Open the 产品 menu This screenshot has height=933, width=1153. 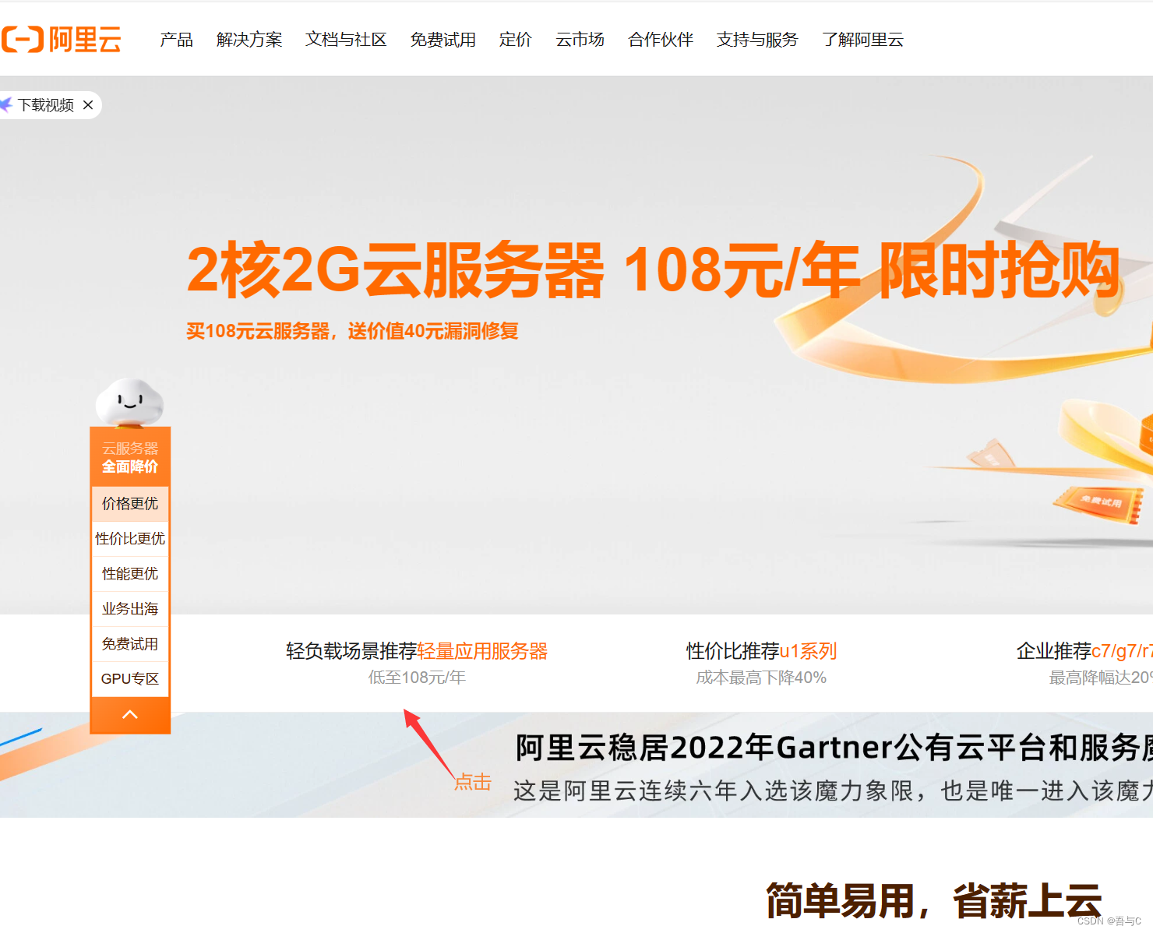click(176, 40)
